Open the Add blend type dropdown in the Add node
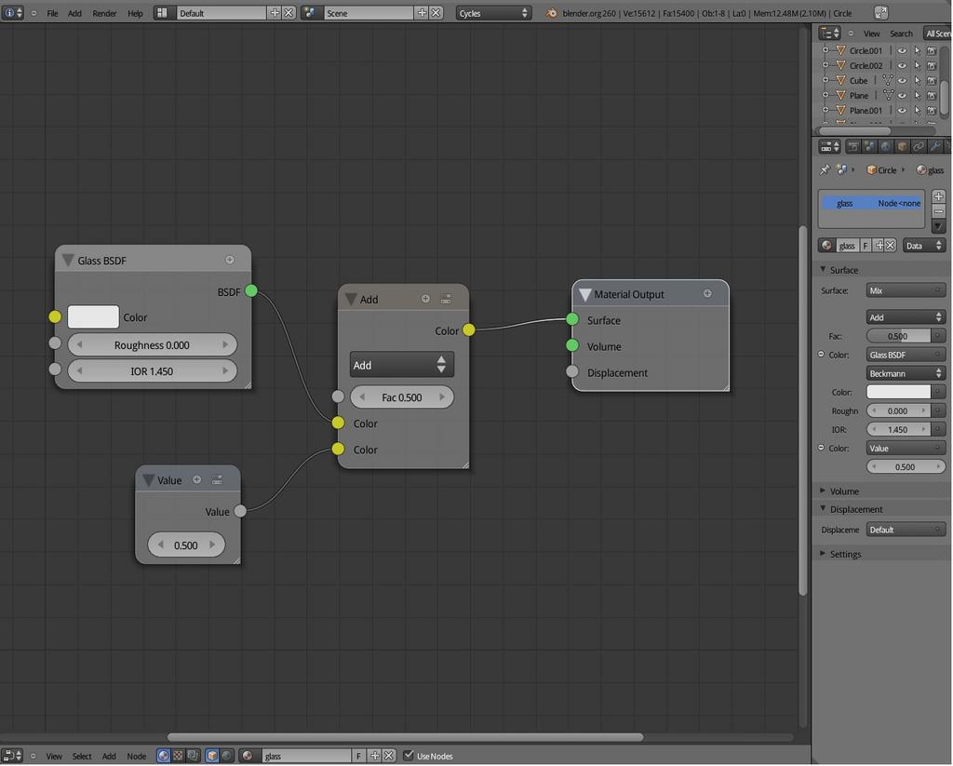953x766 pixels. 401,365
